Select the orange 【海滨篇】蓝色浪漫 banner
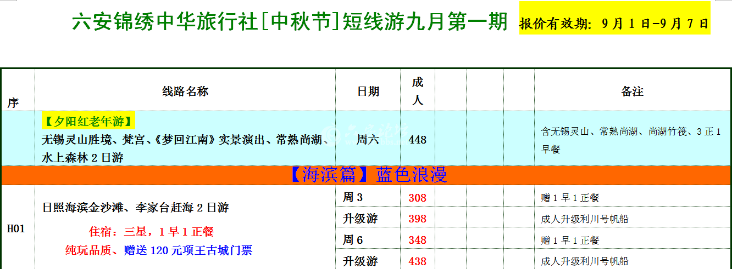The height and width of the screenshot is (269, 732). tap(367, 175)
